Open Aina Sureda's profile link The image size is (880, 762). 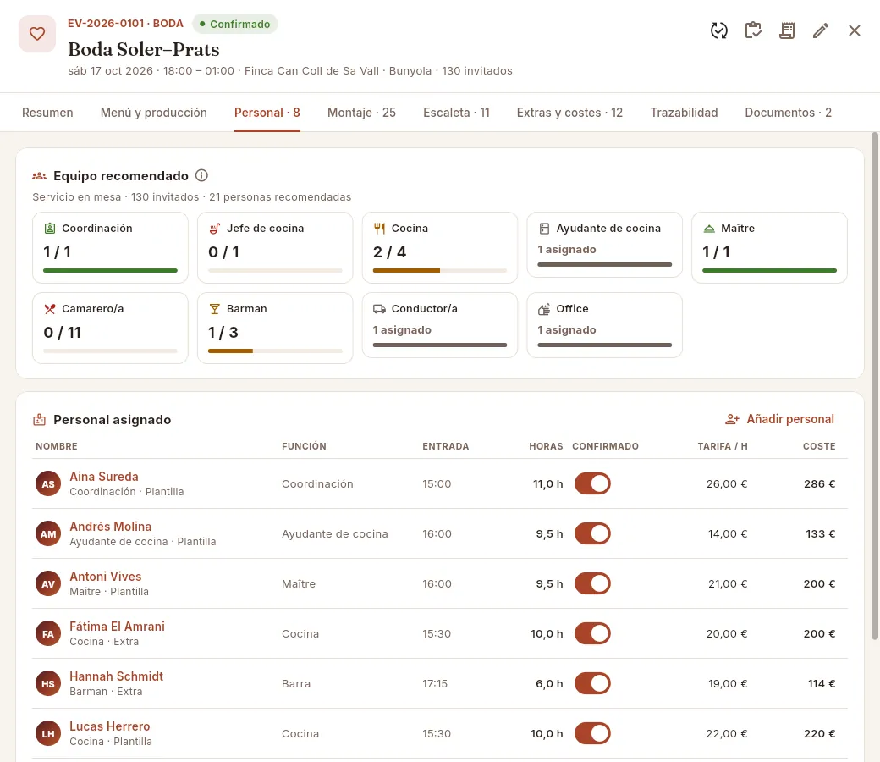coord(104,477)
